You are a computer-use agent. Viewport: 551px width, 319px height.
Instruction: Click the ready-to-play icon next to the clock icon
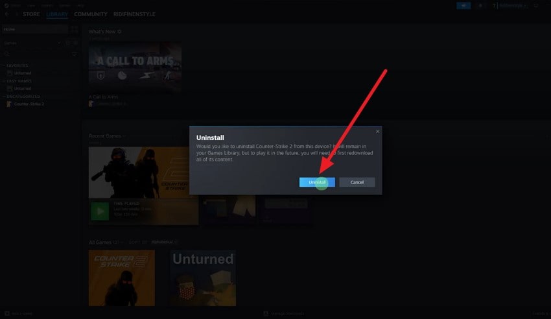point(75,43)
